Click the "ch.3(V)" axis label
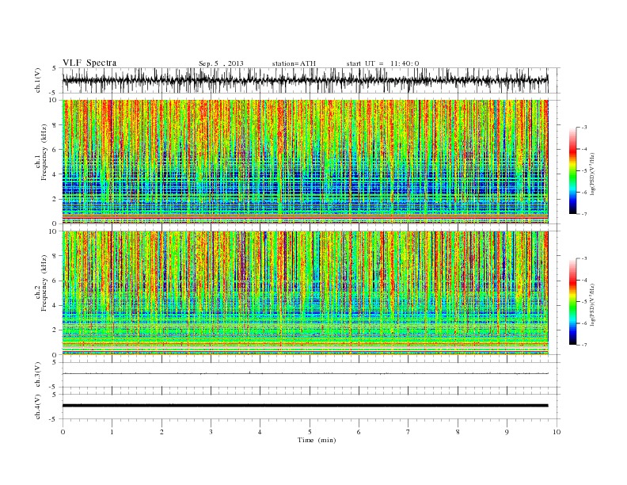 37,375
